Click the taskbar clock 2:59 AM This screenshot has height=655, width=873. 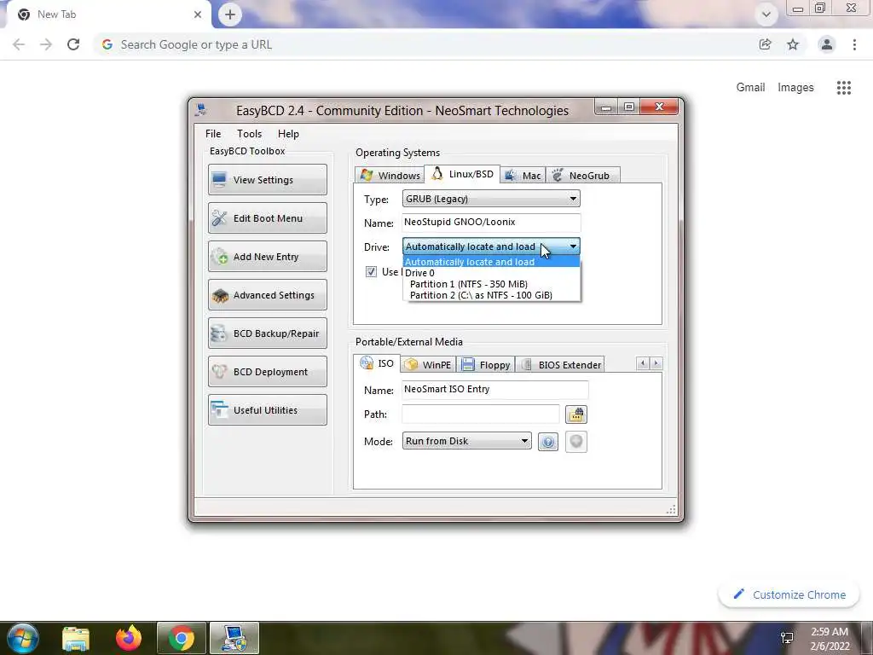830,639
